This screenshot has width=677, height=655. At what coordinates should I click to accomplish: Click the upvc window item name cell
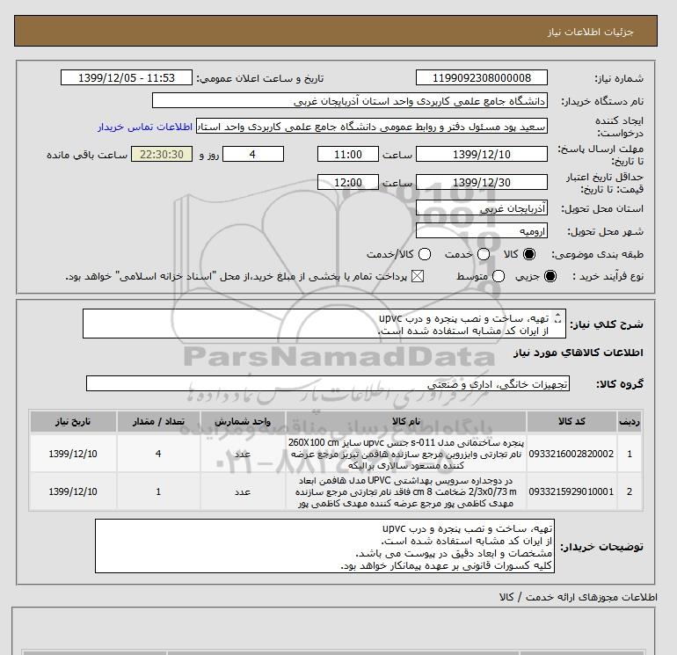406,454
